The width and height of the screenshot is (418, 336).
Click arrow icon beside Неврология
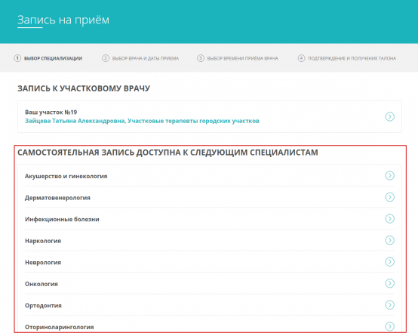click(389, 262)
